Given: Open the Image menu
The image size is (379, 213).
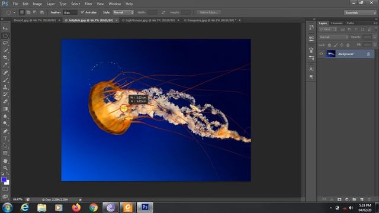Looking at the screenshot, I should [x=37, y=4].
